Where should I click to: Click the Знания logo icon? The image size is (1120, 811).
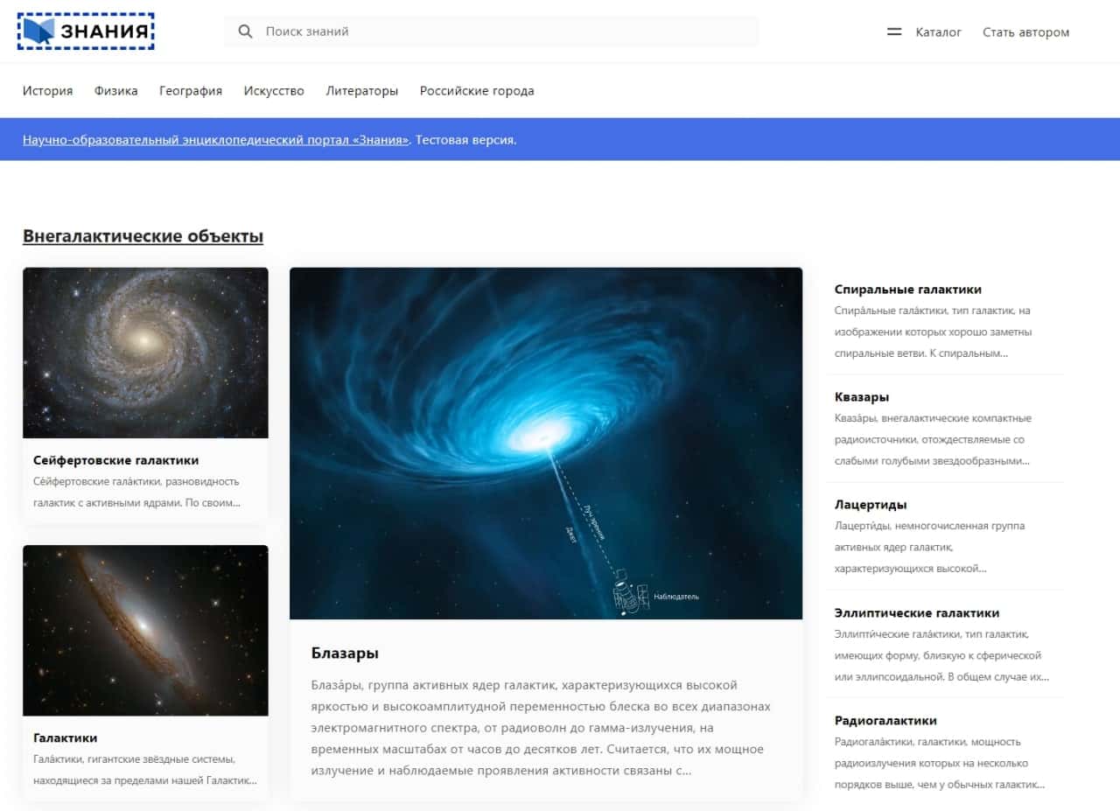pos(38,31)
